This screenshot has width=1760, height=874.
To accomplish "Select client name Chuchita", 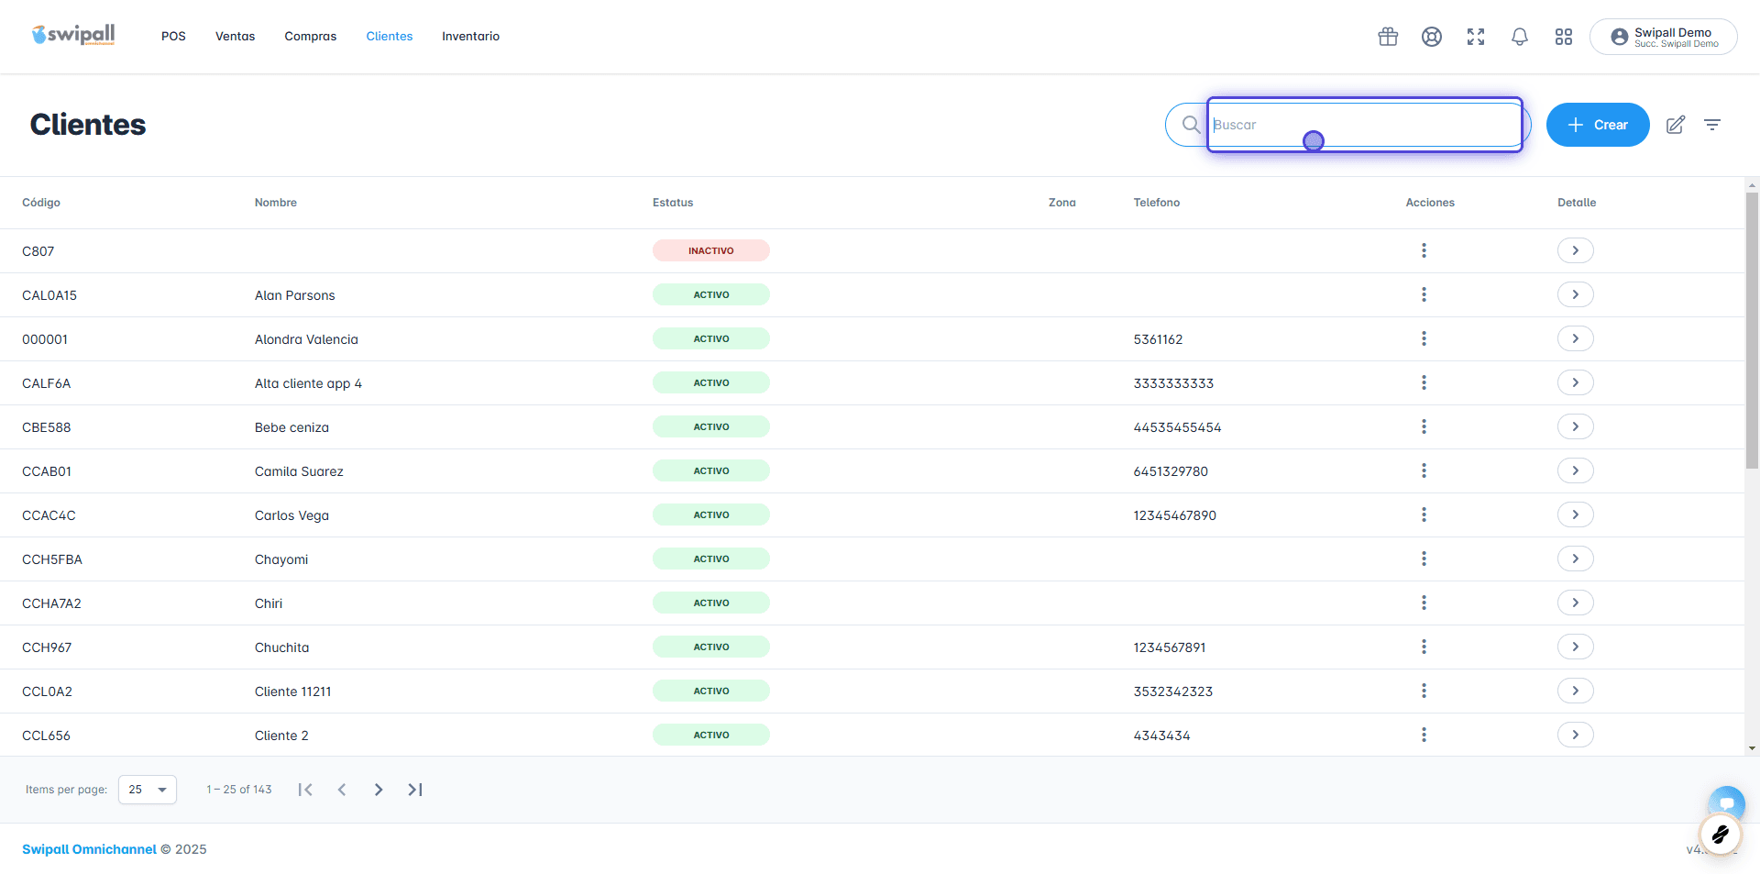I will [282, 647].
